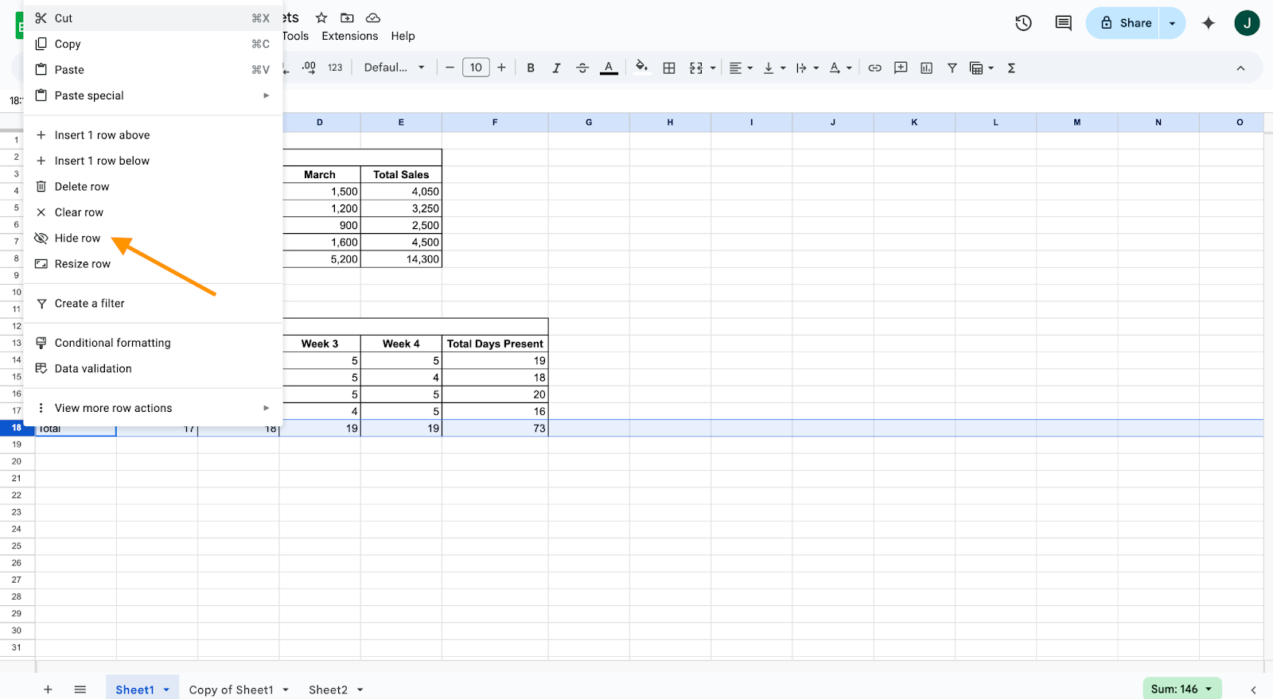Image resolution: width=1273 pixels, height=699 pixels.
Task: Open Sheet2 tab options arrow
Action: coord(360,689)
